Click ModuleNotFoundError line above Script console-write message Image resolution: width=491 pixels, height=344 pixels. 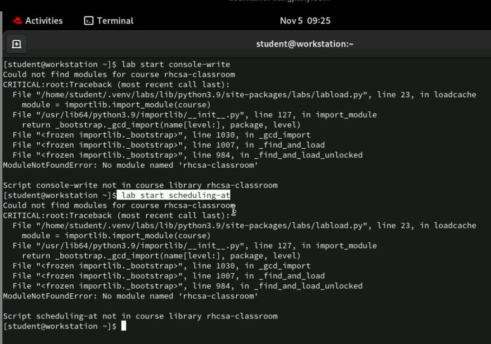(x=131, y=165)
